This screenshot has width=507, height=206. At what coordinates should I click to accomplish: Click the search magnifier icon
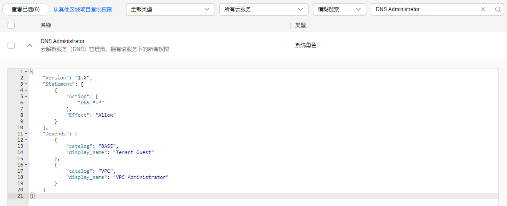[498, 9]
